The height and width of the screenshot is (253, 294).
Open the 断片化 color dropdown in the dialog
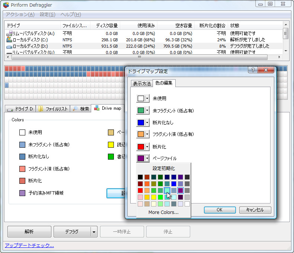147,147
